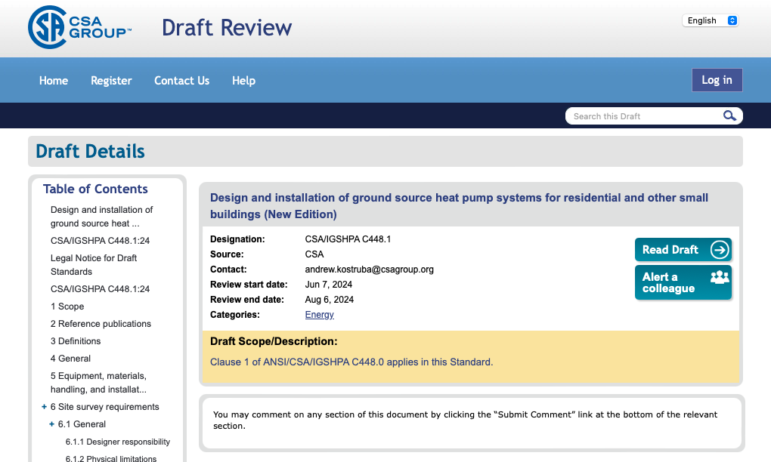
Task: Click the Read Draft arrow icon
Action: click(x=720, y=250)
